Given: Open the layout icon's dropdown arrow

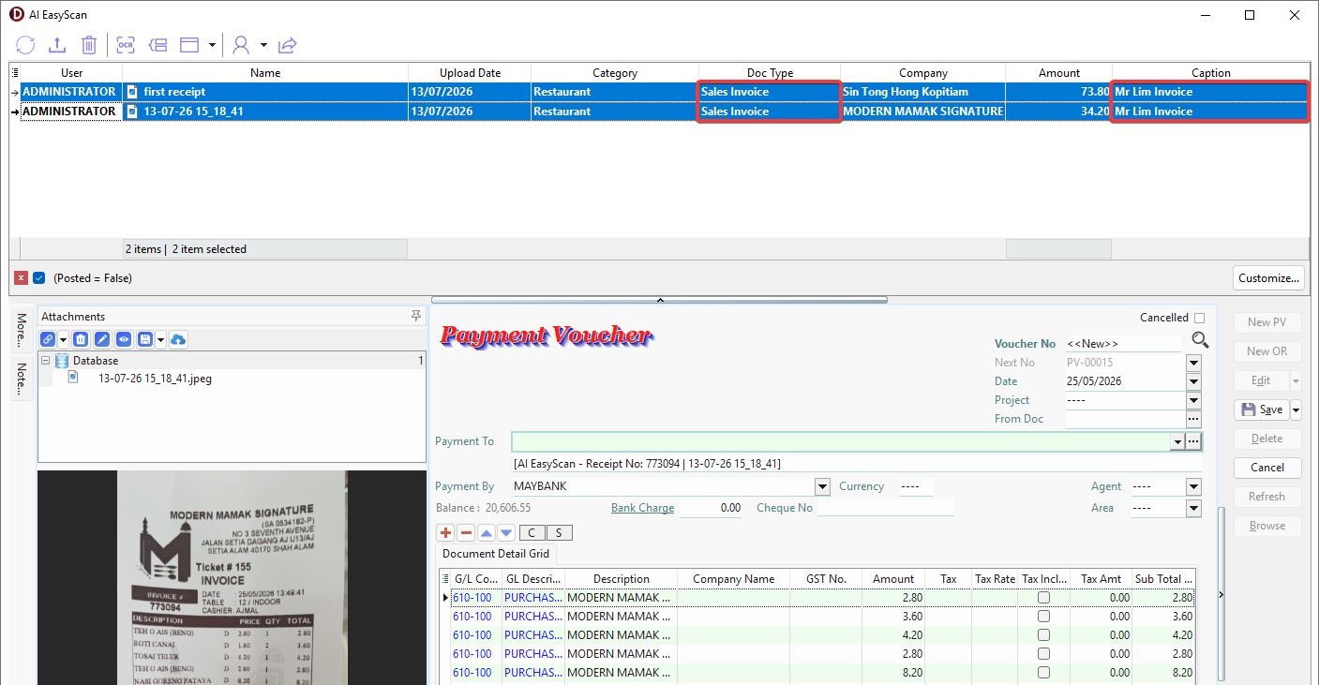Looking at the screenshot, I should 212,44.
